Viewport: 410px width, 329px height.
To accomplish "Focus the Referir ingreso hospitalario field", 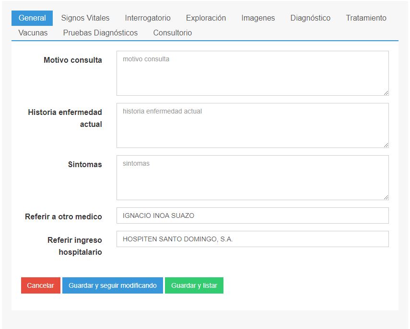I will point(252,239).
